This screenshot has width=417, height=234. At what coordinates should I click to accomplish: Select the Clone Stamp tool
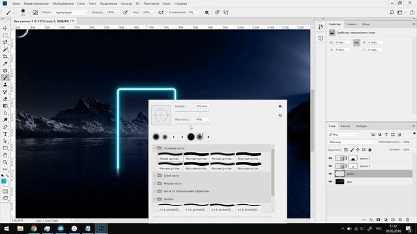pos(5,84)
